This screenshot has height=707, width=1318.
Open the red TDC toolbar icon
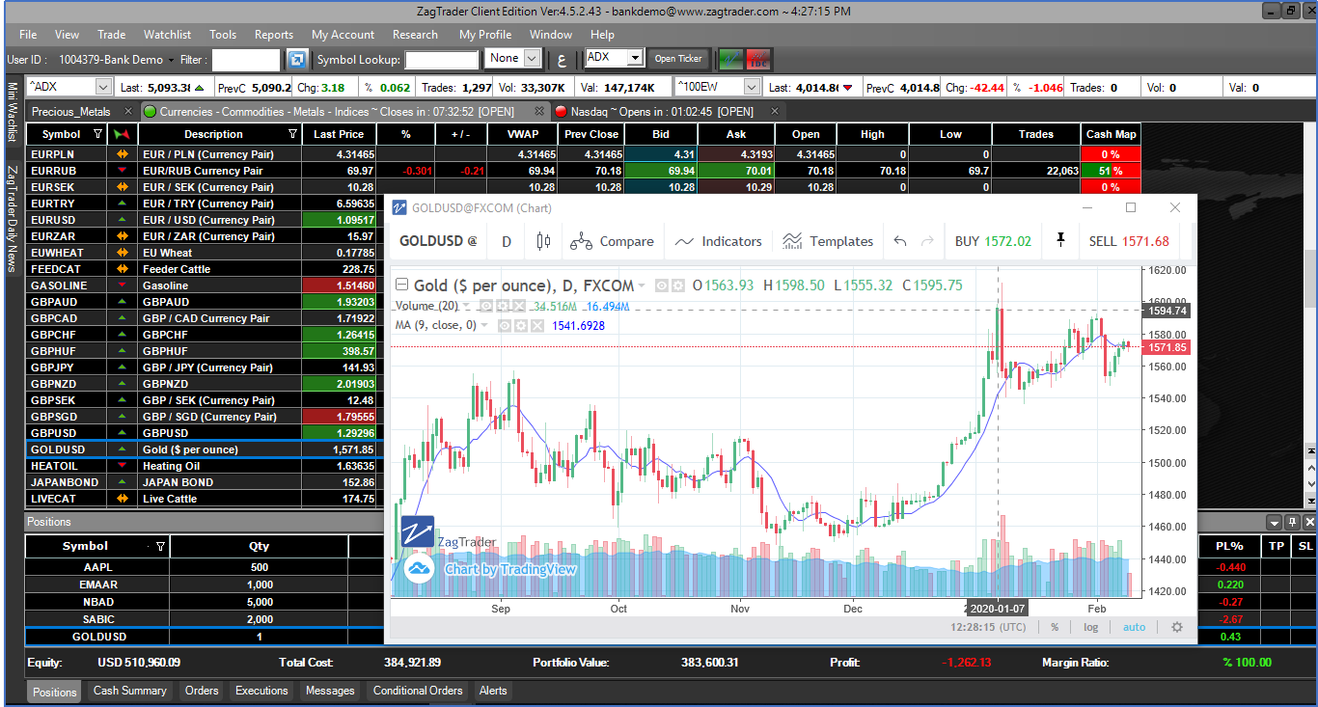click(758, 58)
